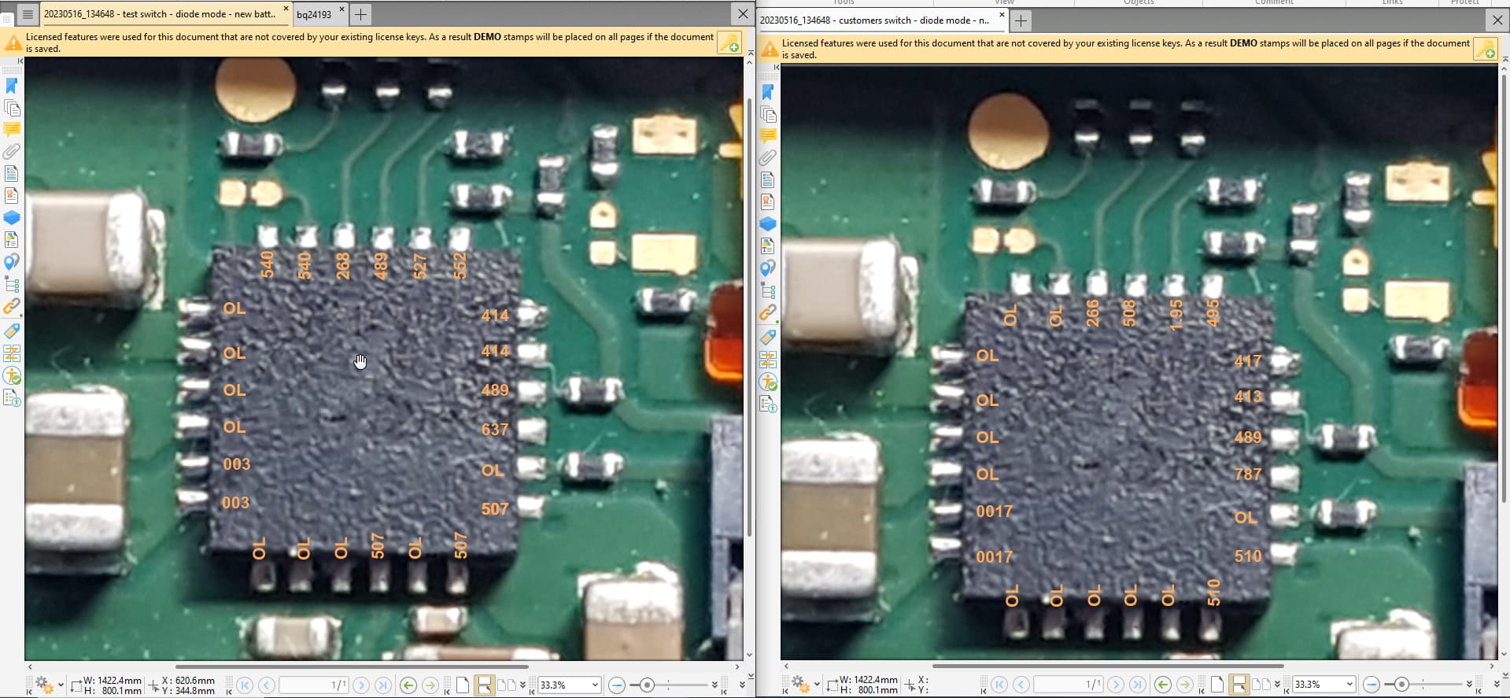Go to previous page in right window
The height and width of the screenshot is (698, 1510).
tap(1021, 685)
